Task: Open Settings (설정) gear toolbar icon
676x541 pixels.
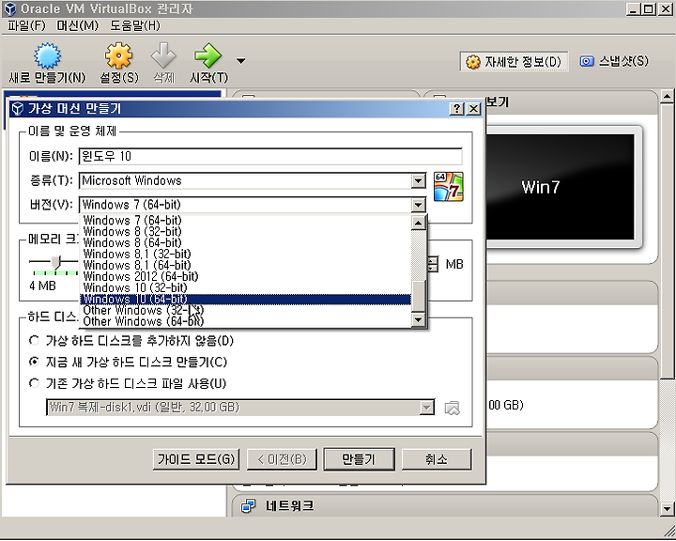Action: pyautogui.click(x=118, y=55)
